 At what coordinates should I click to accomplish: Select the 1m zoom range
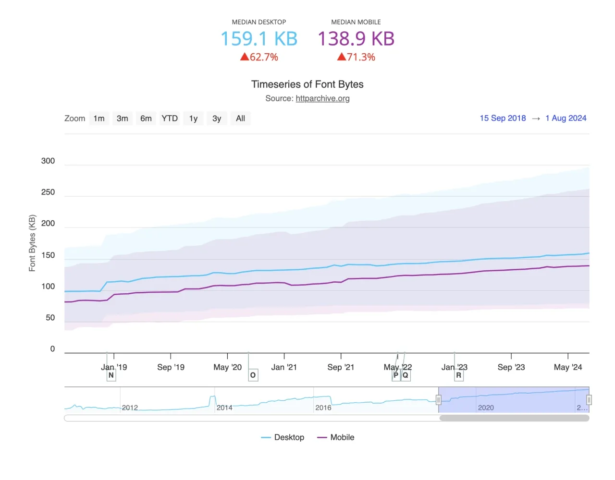tap(99, 119)
